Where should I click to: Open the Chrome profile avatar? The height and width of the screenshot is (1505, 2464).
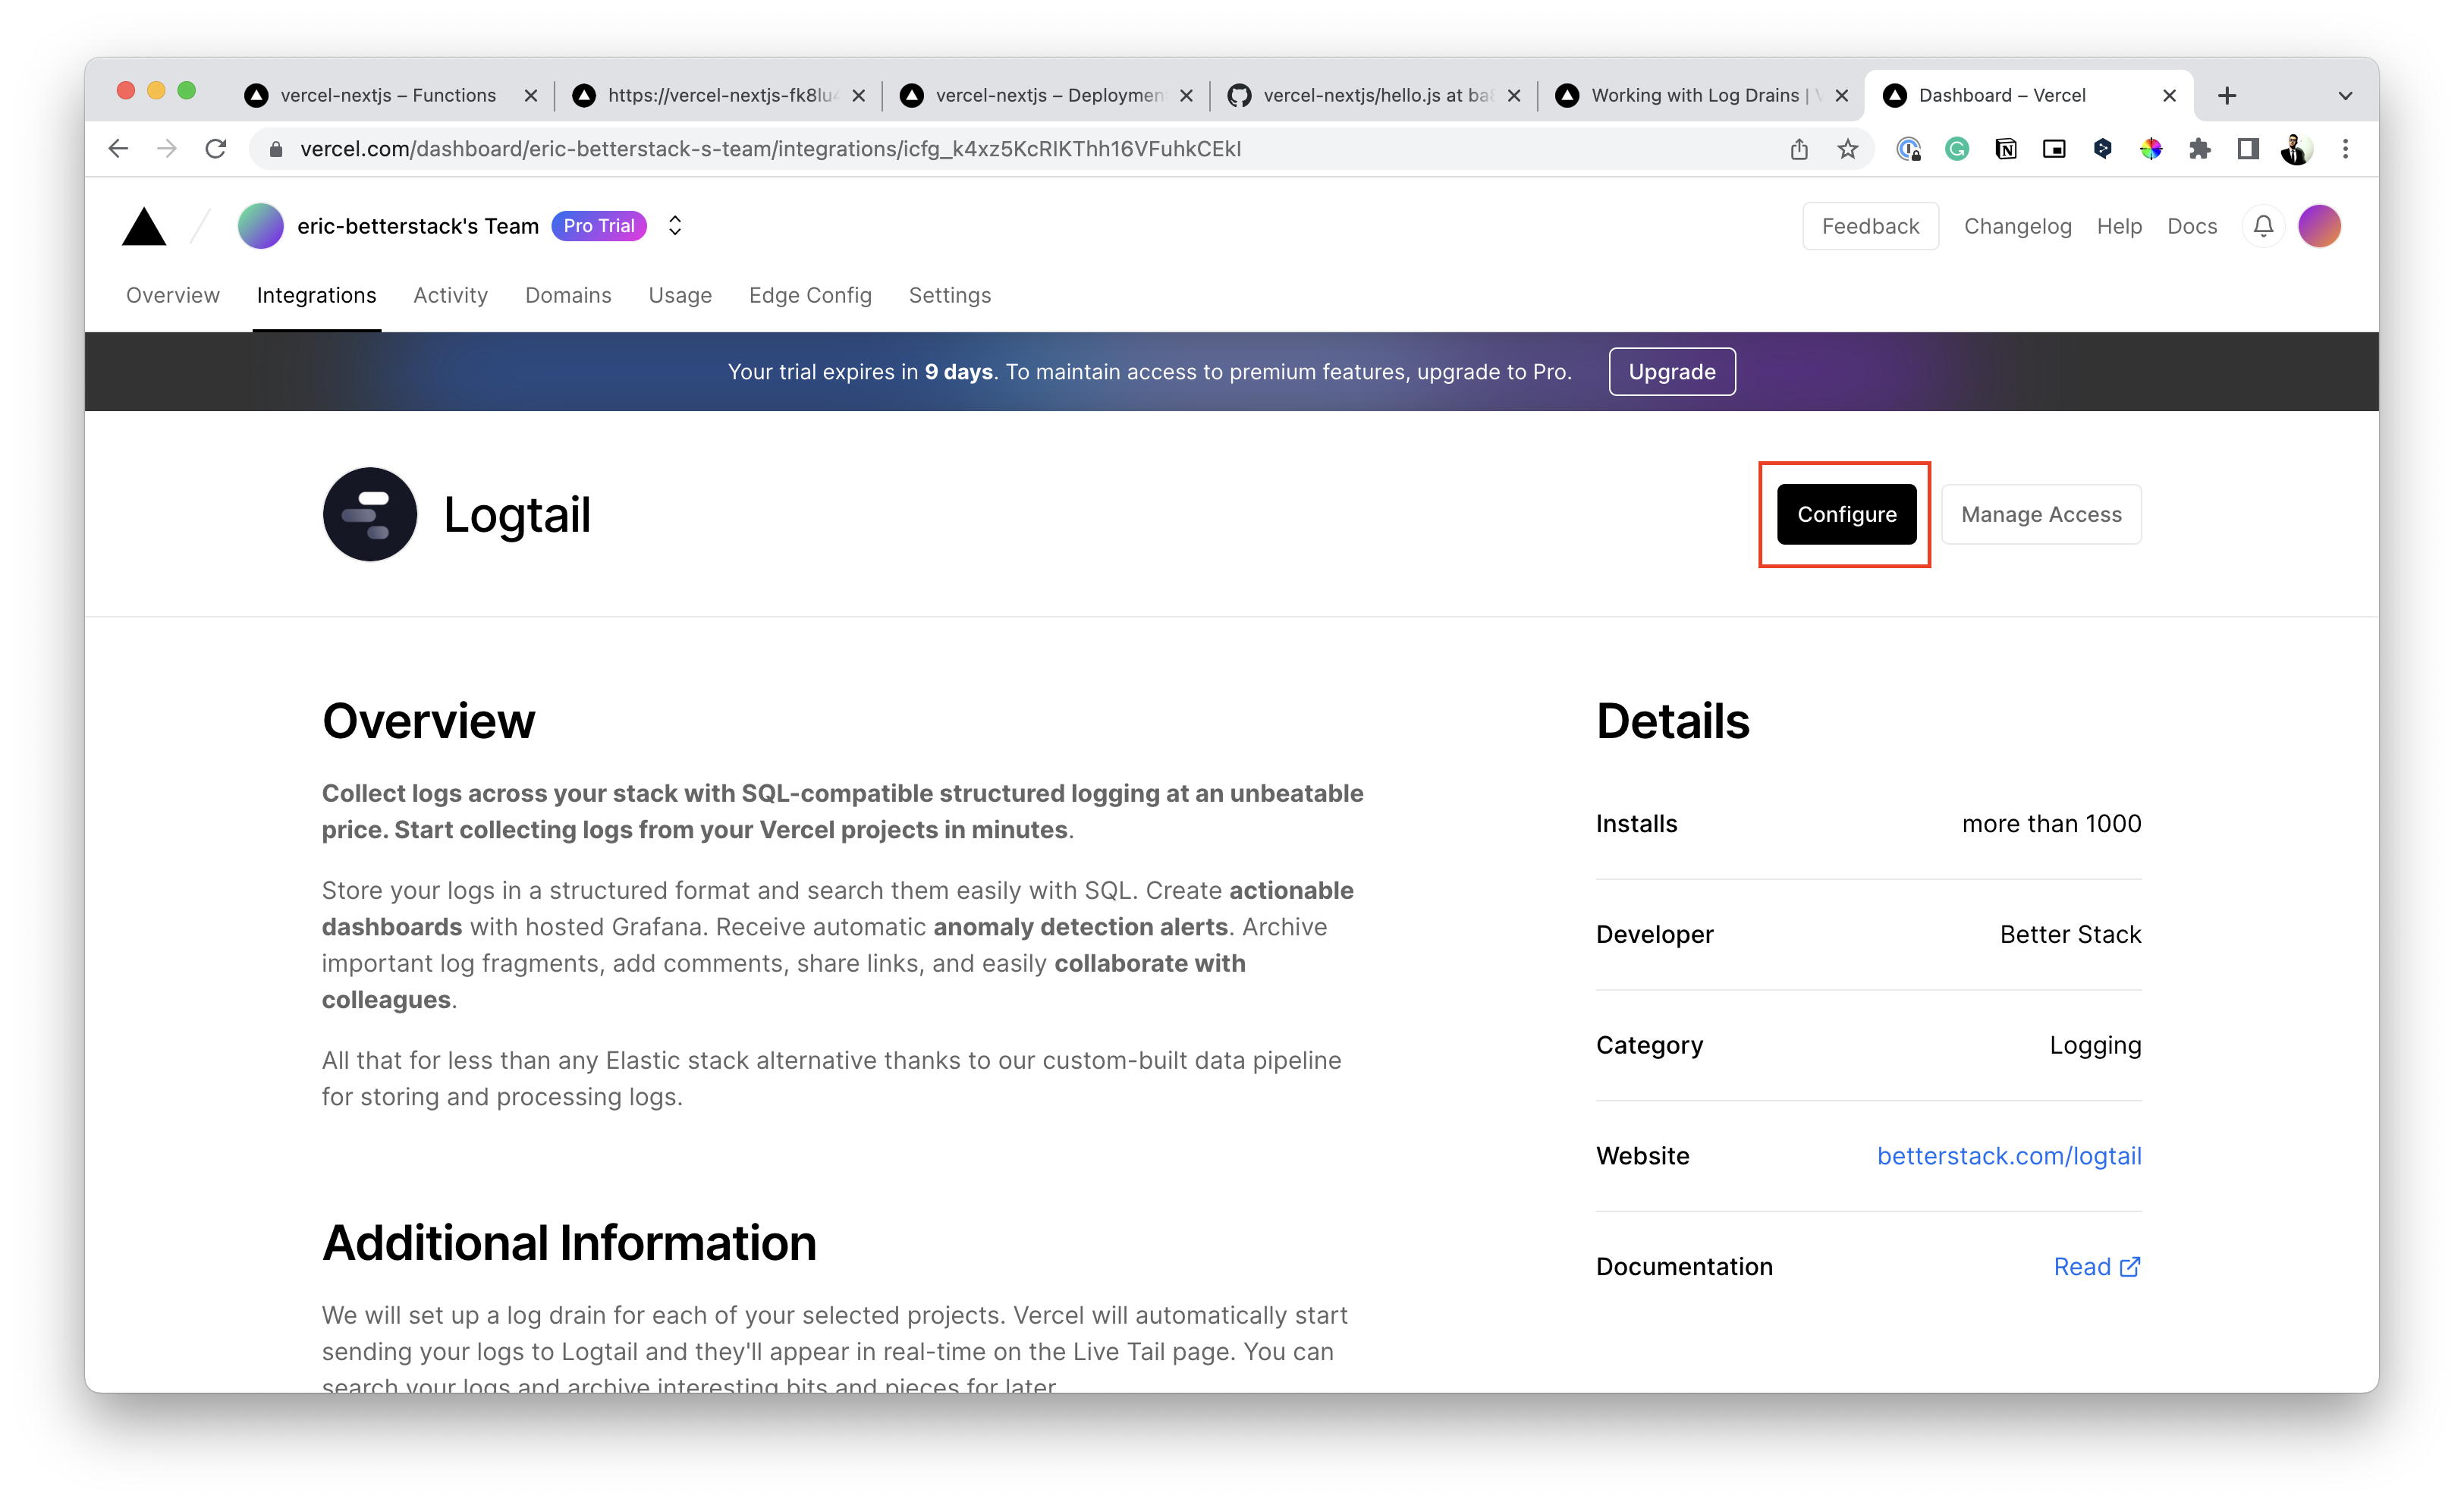[2296, 149]
